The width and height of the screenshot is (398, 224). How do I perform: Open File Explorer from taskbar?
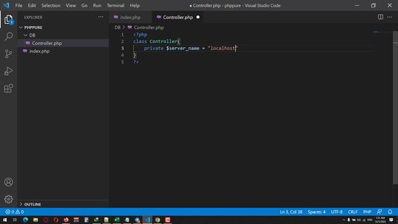point(35,220)
